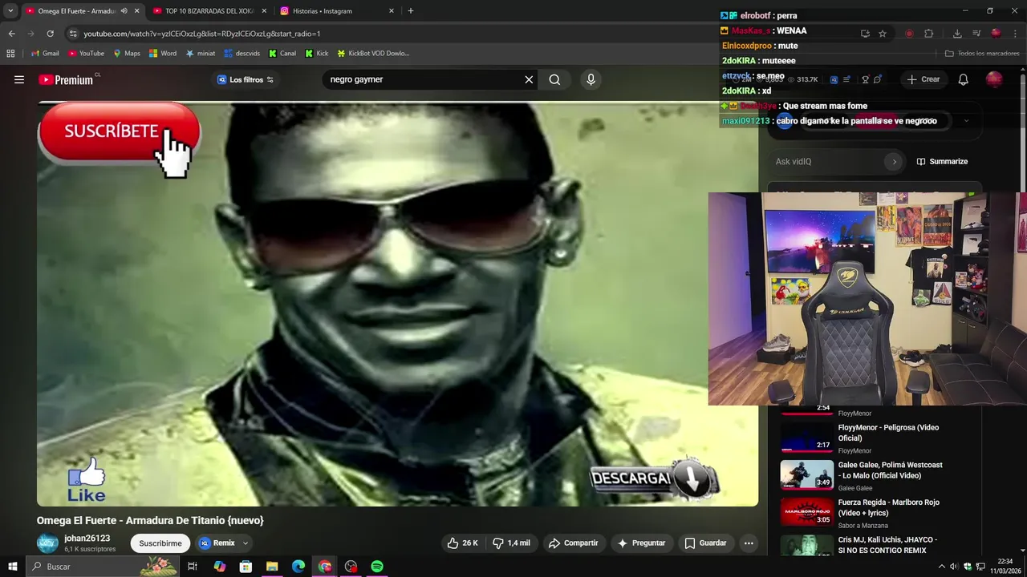Submit the Ask vidIQ arrow button
The image size is (1027, 577).
point(894,161)
